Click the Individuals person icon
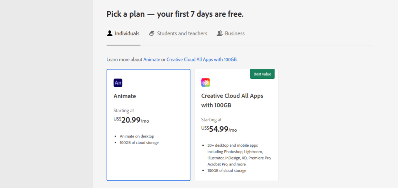 tap(110, 33)
